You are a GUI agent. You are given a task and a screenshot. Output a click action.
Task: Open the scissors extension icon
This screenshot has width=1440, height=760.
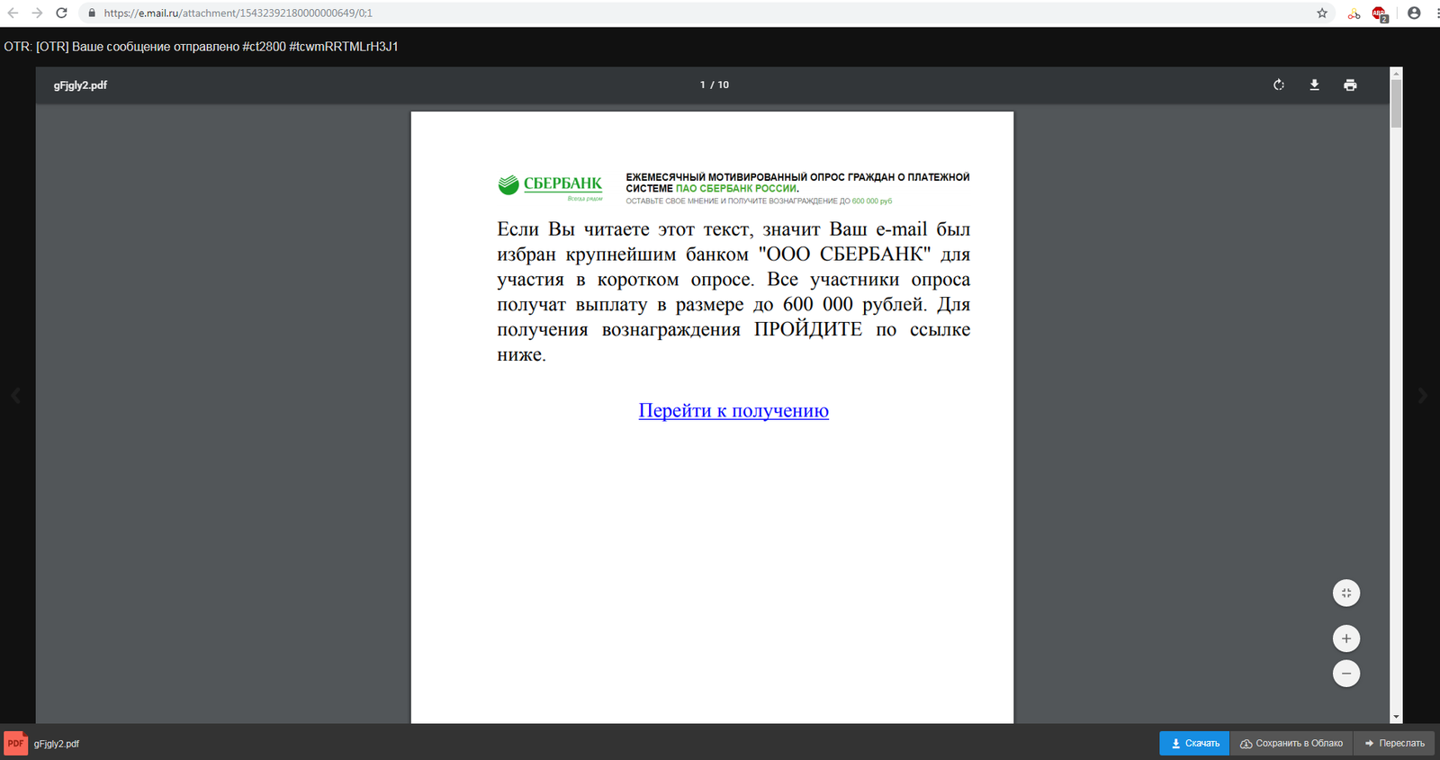(1354, 13)
